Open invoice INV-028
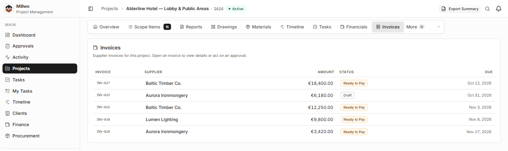The height and width of the screenshot is (151, 508). (x=294, y=132)
